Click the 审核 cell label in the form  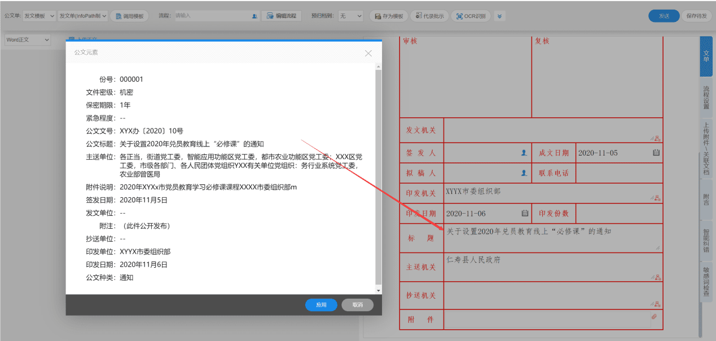click(410, 41)
